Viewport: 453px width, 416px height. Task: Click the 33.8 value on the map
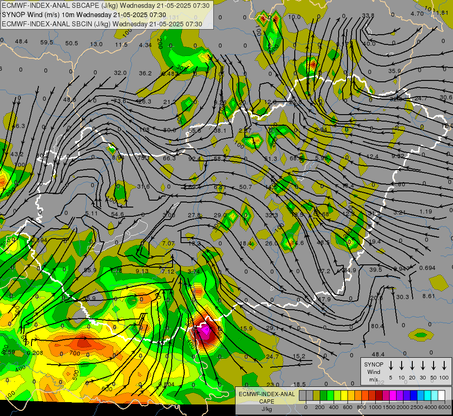tap(368, 16)
